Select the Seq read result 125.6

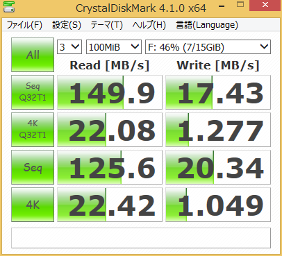[x=110, y=167]
